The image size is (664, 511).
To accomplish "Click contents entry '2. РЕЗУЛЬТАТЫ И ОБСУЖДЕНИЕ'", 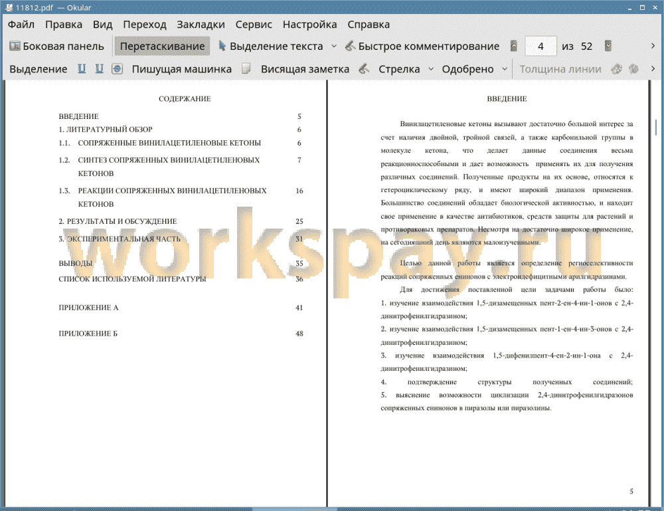I will click(118, 221).
